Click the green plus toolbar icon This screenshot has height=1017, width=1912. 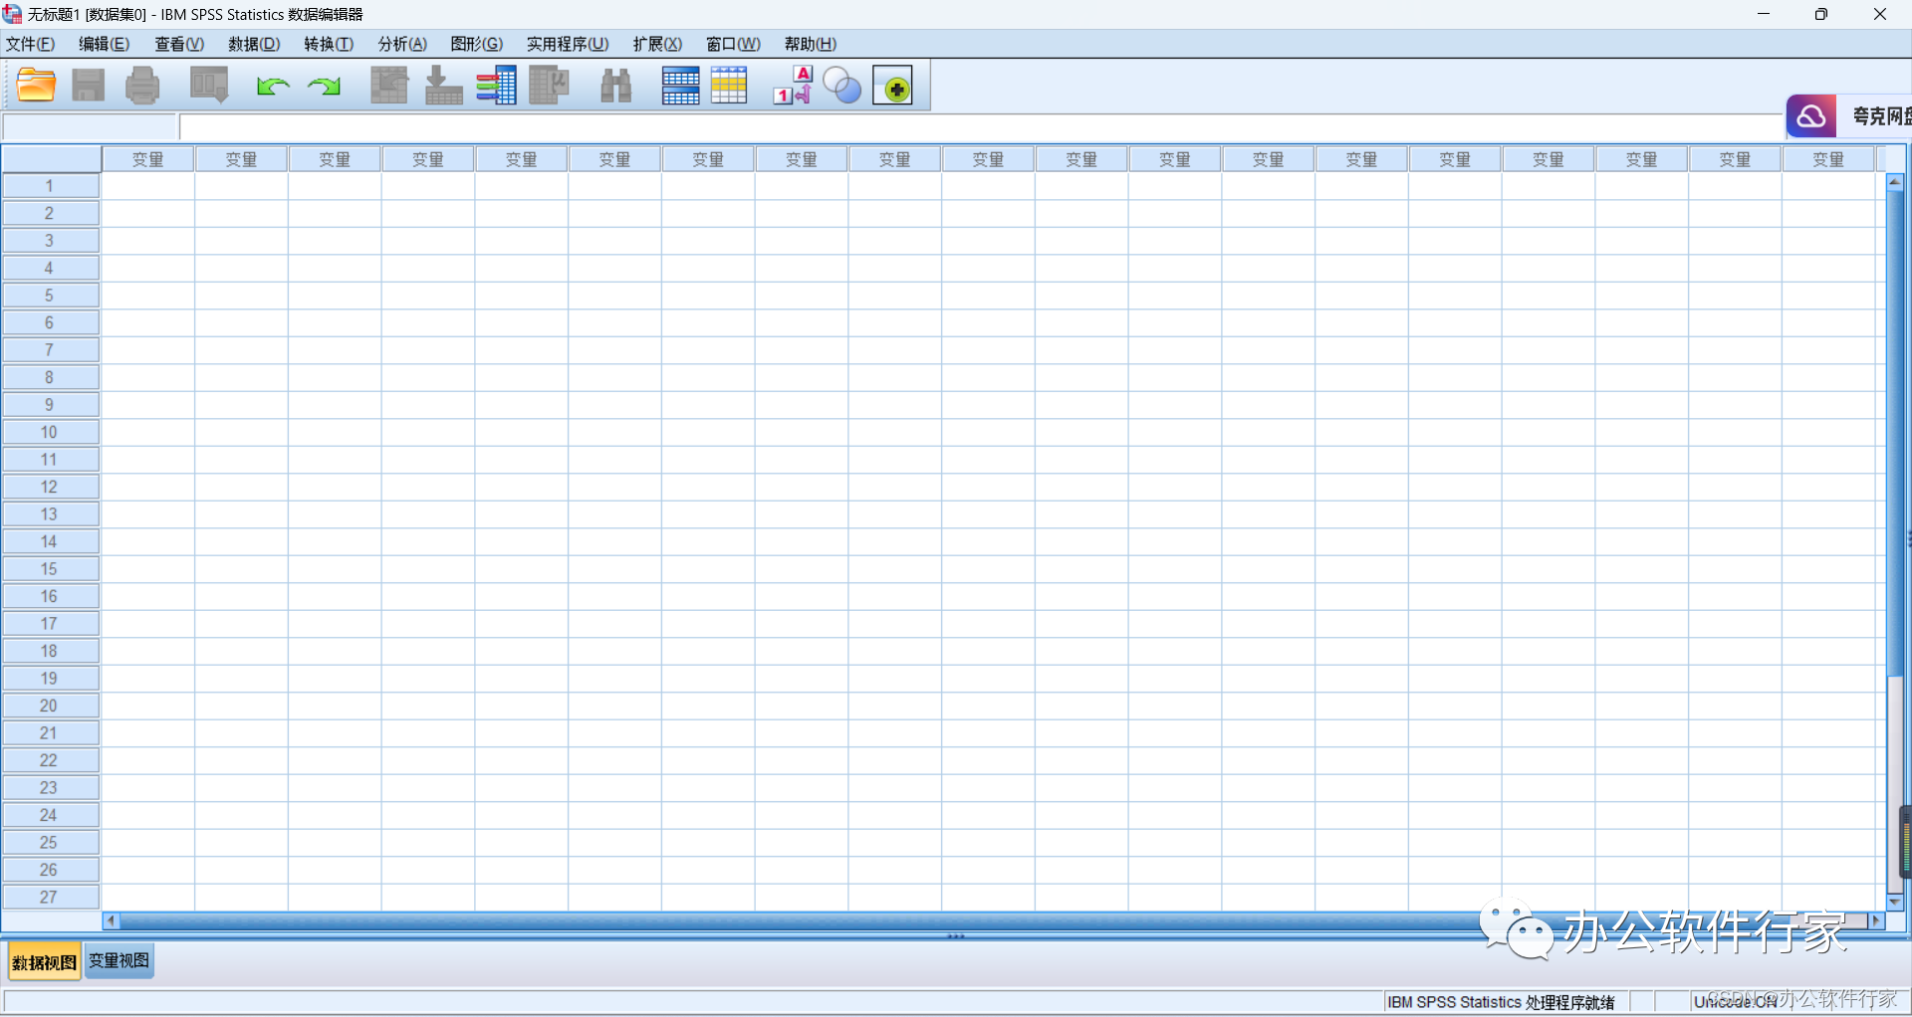[893, 86]
